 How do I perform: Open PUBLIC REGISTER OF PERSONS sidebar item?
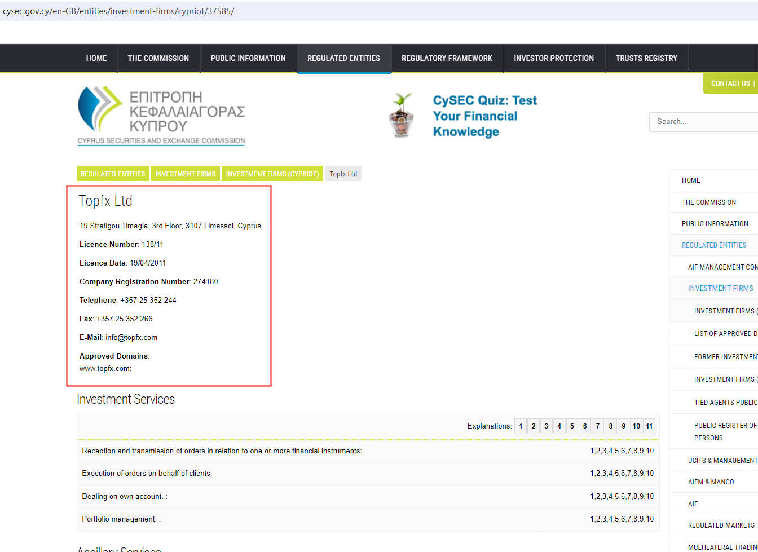(714, 432)
